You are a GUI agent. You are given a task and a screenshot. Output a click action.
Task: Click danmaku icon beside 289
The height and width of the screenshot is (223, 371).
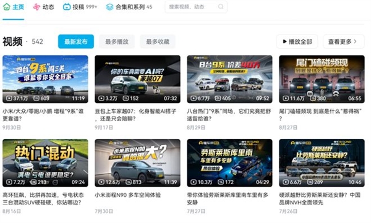click(x=310, y=182)
